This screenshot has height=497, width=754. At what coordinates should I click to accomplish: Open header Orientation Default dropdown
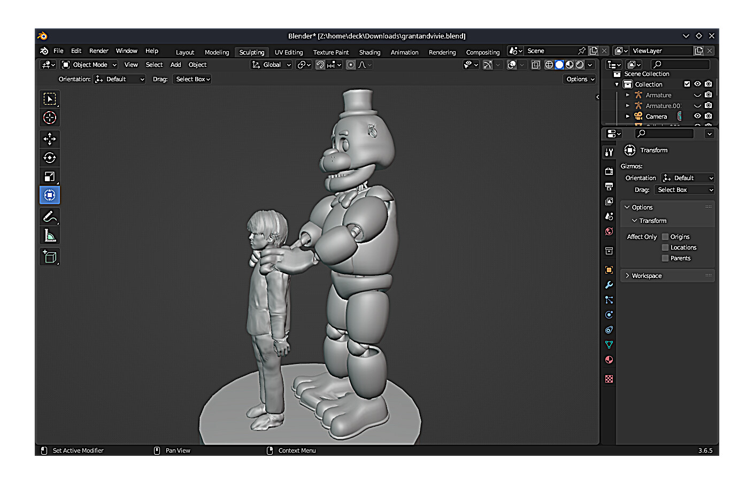pos(120,79)
